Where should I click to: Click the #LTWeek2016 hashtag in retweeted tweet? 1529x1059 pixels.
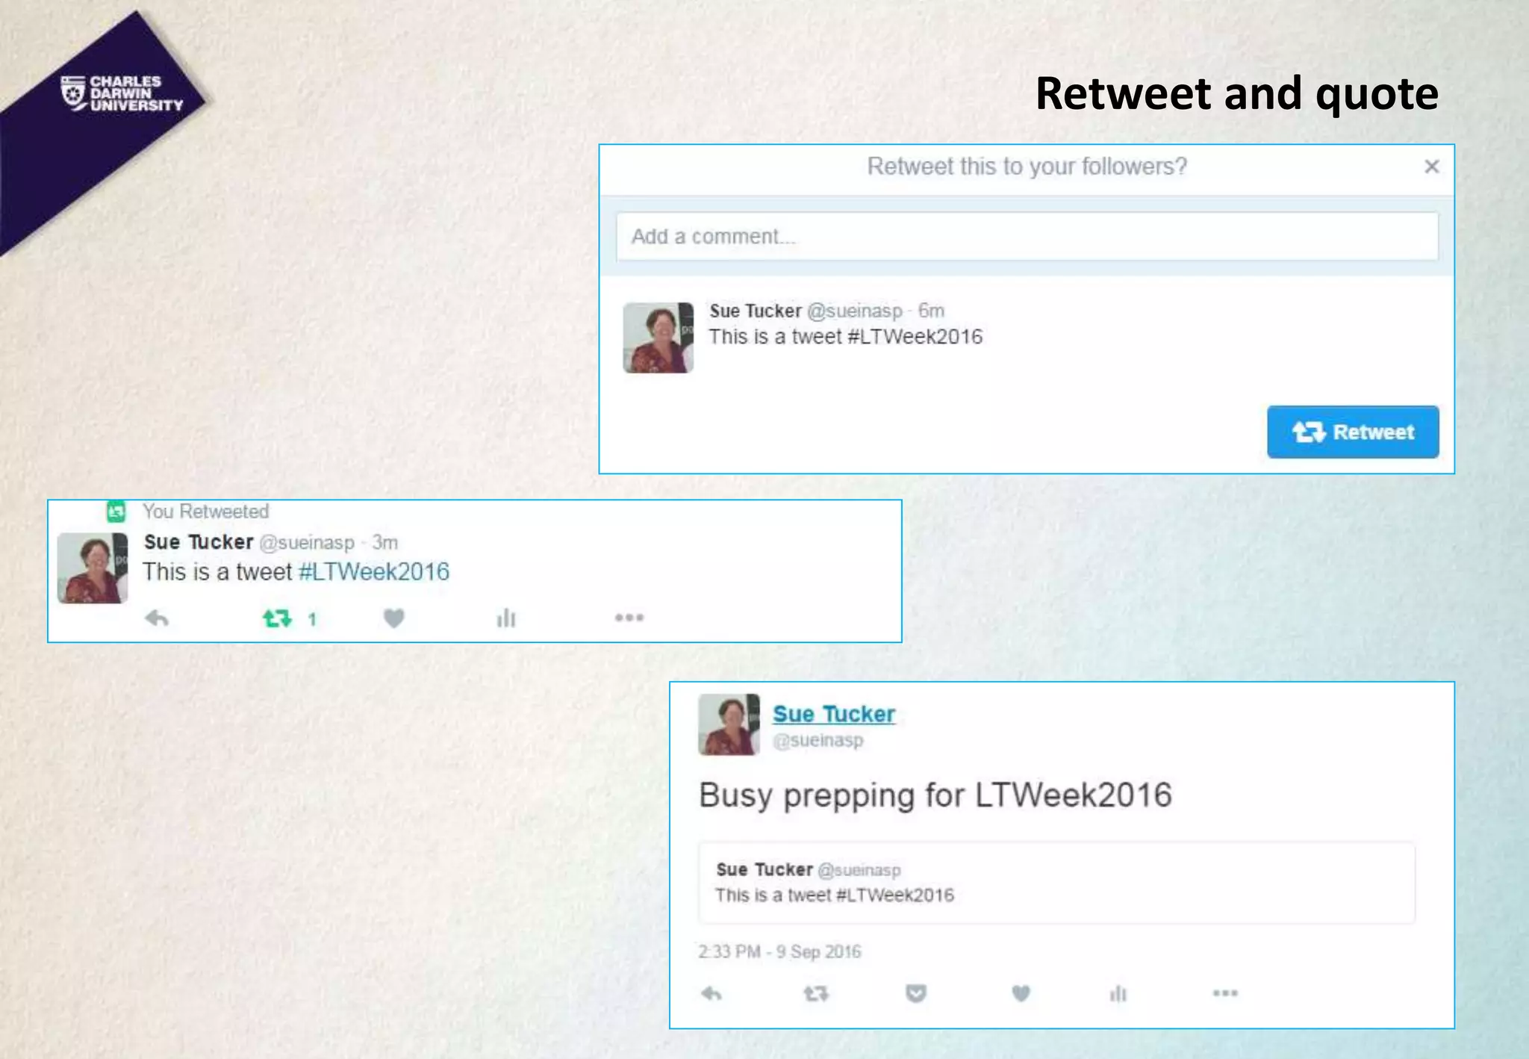click(374, 572)
